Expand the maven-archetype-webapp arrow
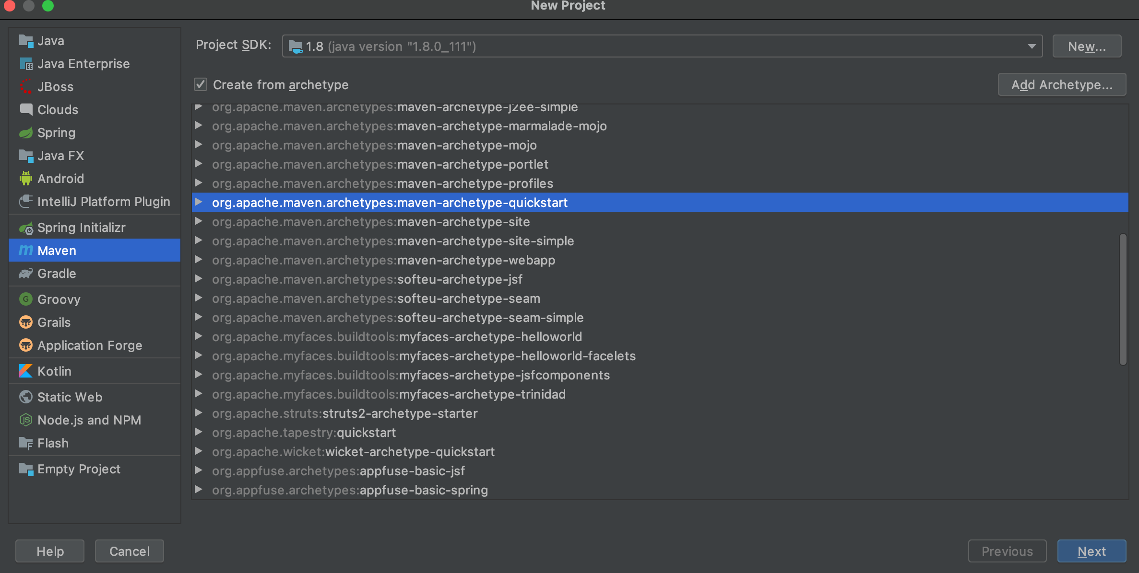Image resolution: width=1139 pixels, height=573 pixels. pyautogui.click(x=198, y=260)
